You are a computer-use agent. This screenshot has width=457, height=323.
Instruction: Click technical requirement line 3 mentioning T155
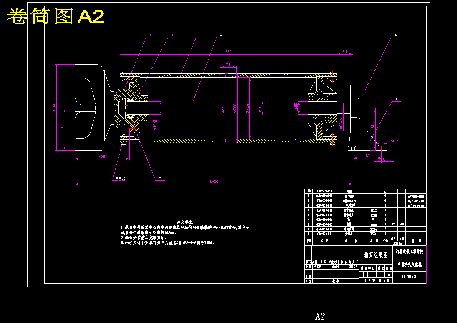(x=168, y=243)
